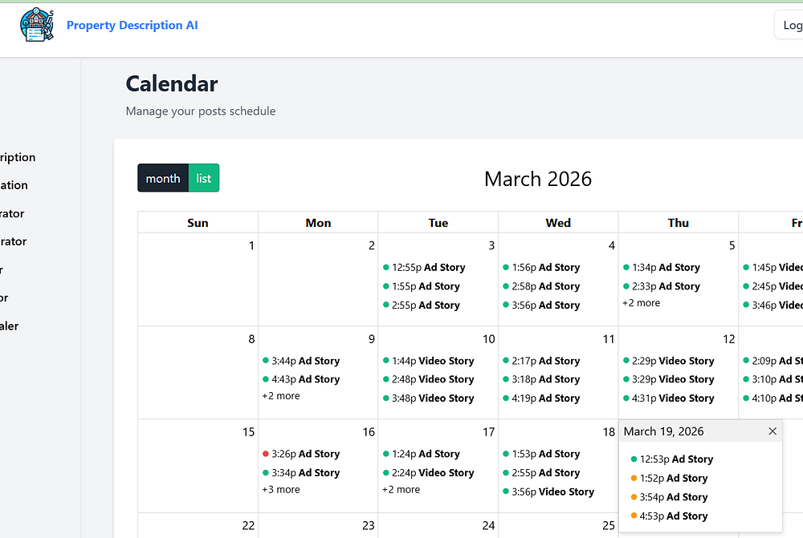Screen dimensions: 803x538
Task: Select day number 8 in the calendar
Action: 251,339
